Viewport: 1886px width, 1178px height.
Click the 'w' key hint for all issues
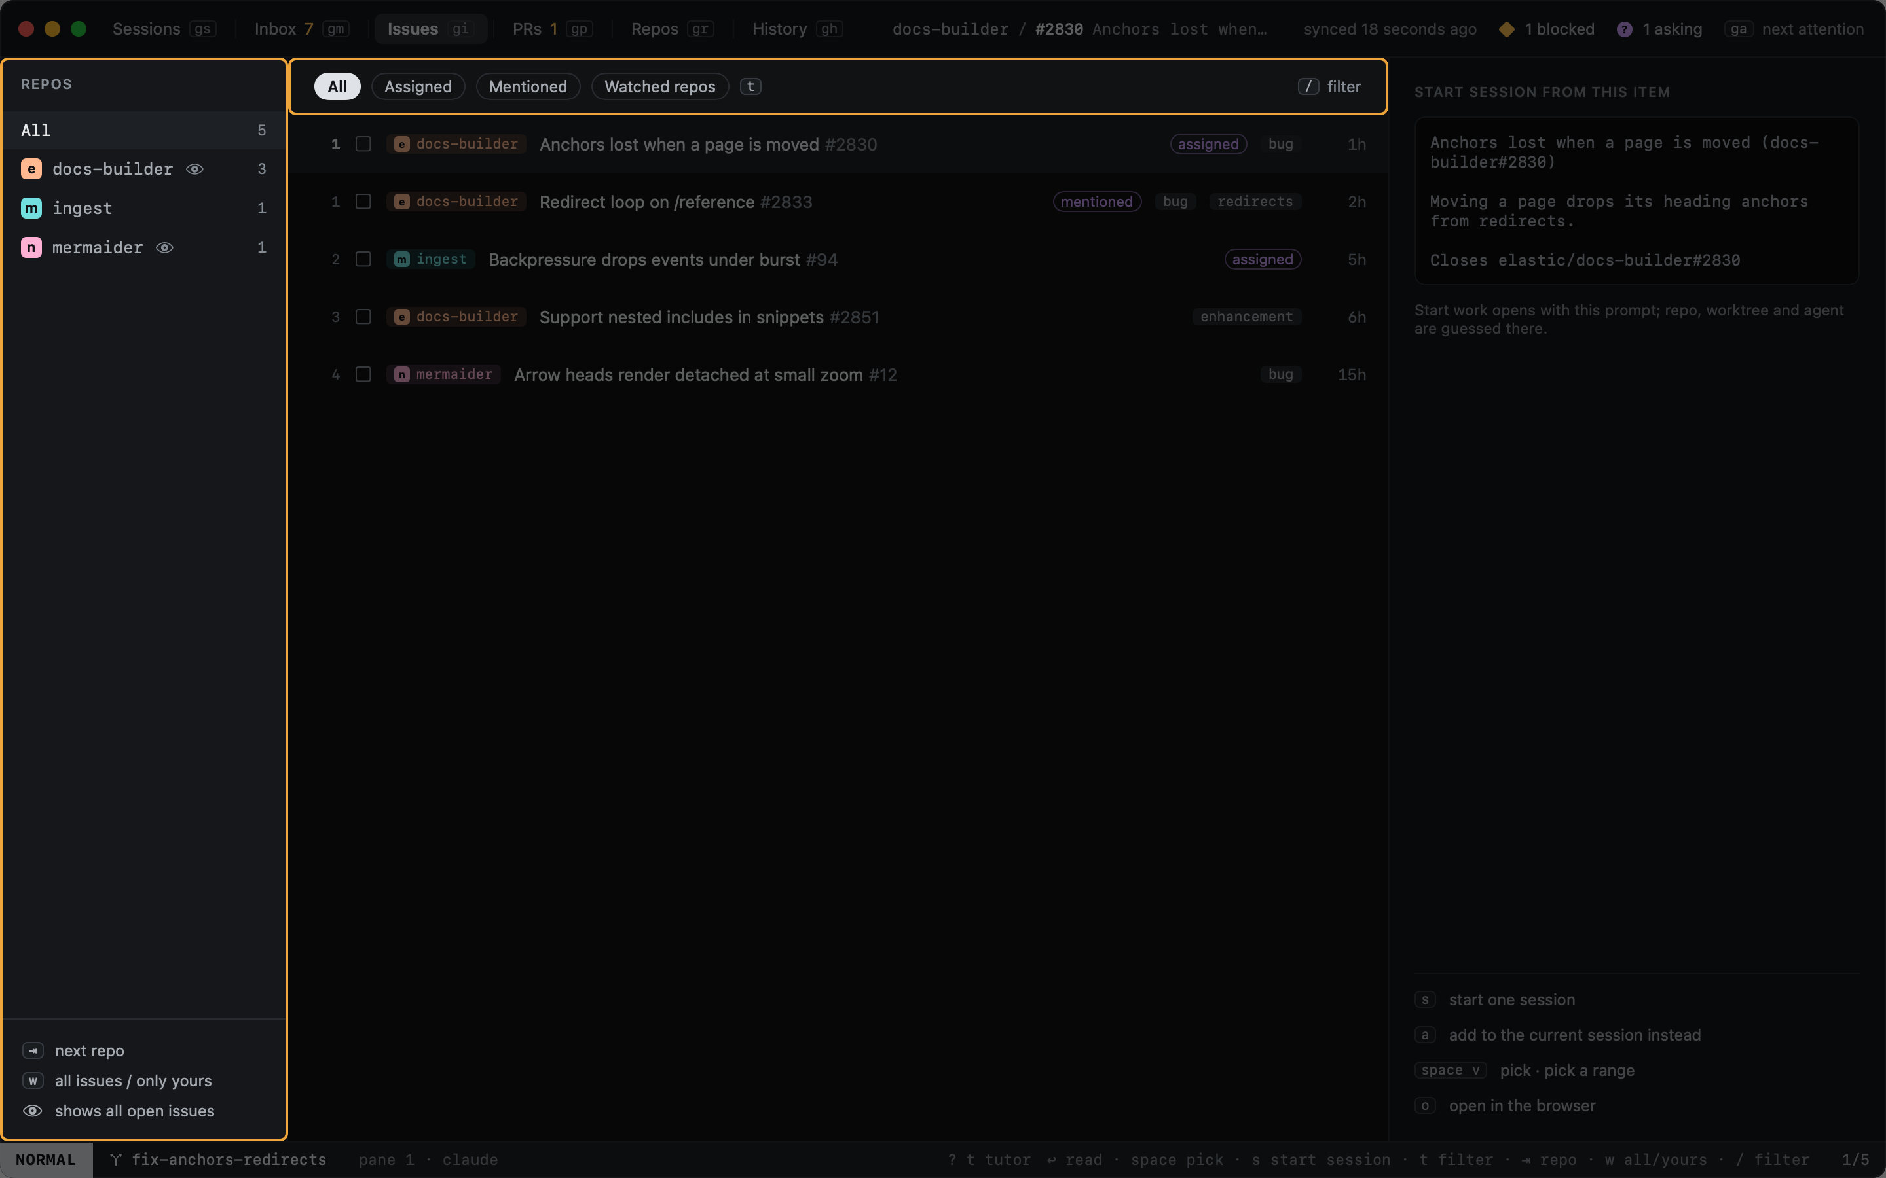point(33,1080)
